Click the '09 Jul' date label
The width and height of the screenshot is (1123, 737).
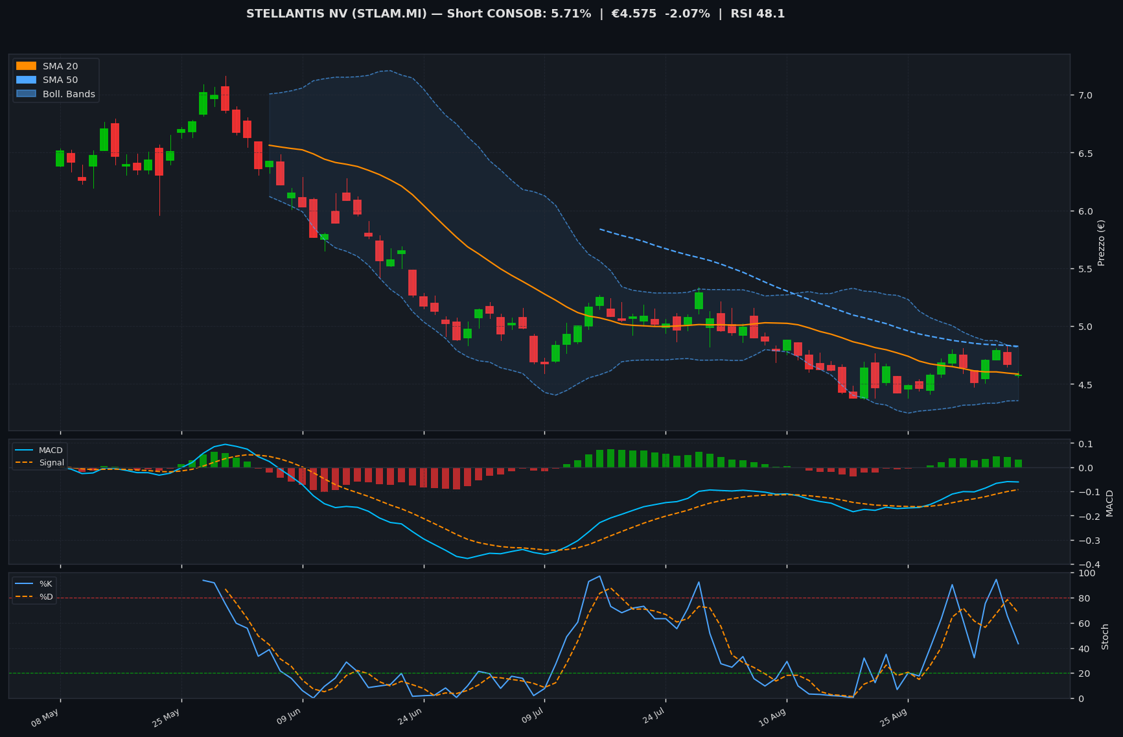point(531,717)
